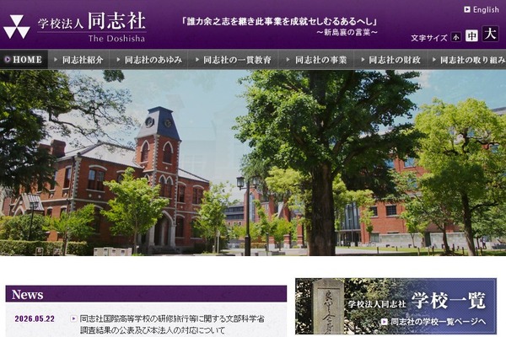This screenshot has height=337, width=506.
Task: Open the 学校法人 同志社 The Doshisha title logo
Action: coord(92,27)
